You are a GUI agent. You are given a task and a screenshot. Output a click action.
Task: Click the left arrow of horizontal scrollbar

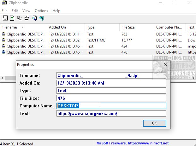(x=3, y=78)
